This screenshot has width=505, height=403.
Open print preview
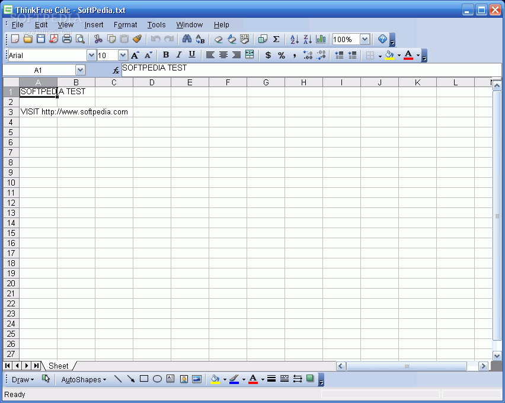point(80,39)
